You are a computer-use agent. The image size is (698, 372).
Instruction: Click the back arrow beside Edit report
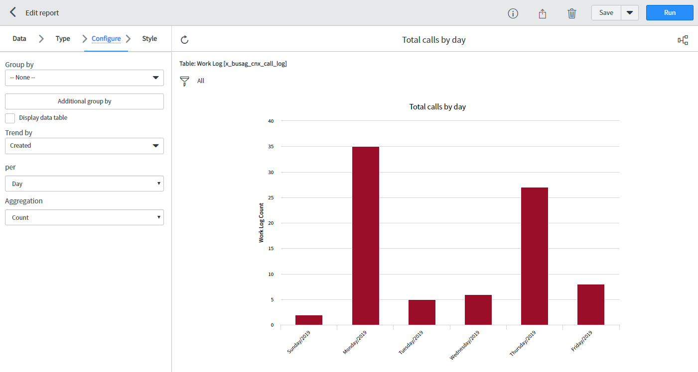click(x=13, y=12)
